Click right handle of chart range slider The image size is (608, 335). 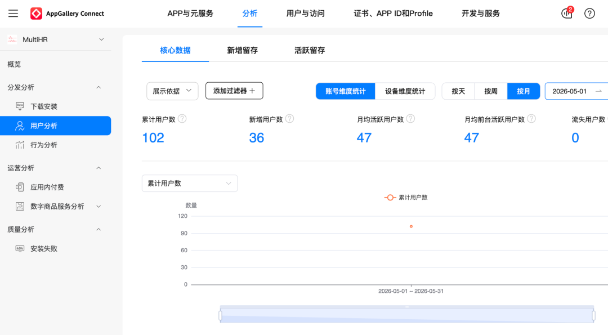tap(594, 315)
